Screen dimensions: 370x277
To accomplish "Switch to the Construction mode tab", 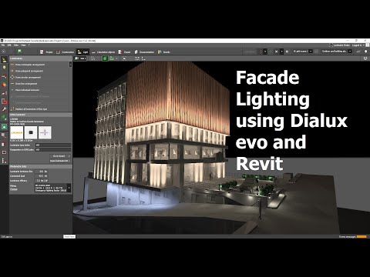I will pos(66,52).
